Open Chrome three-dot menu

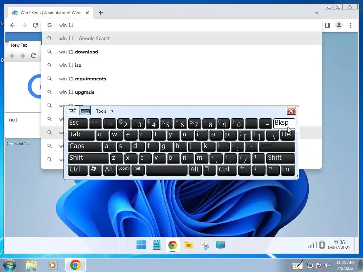coord(350,25)
